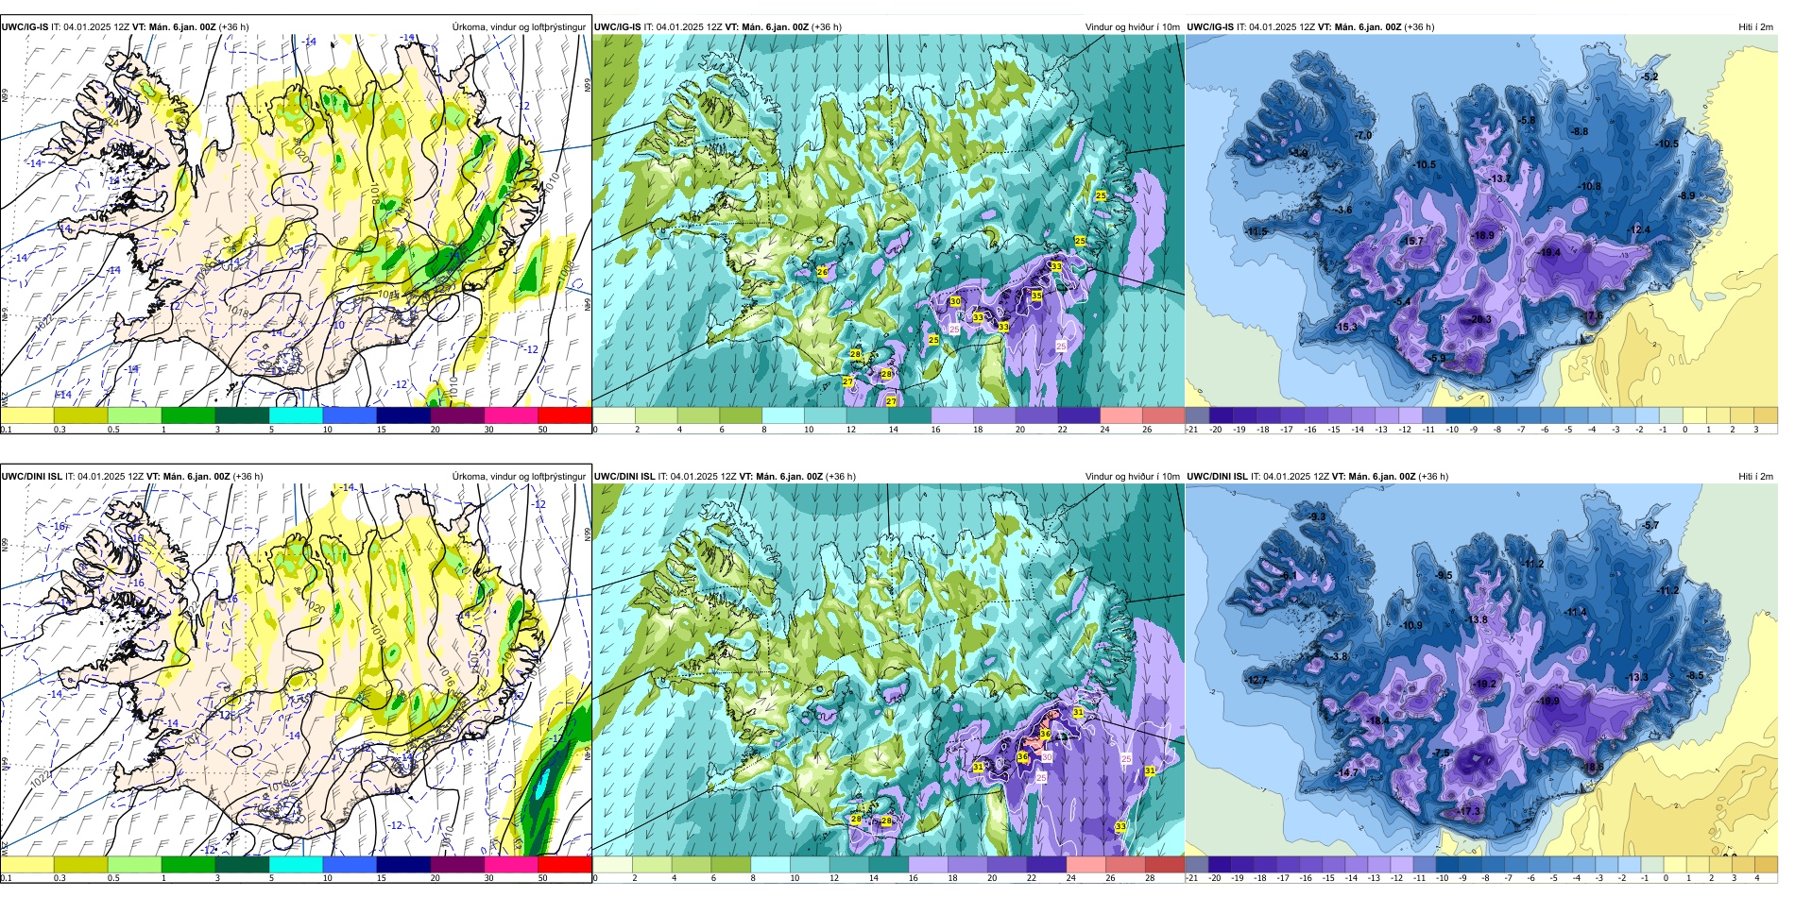Click the -14.7 reading on DINI temperature map

[x=1347, y=772]
